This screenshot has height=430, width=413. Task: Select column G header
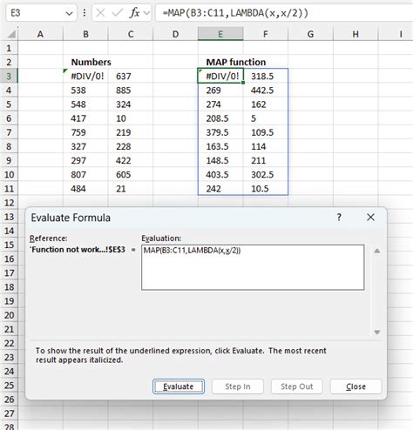point(310,34)
